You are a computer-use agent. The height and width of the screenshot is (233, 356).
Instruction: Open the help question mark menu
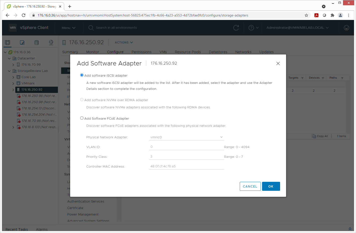click(253, 28)
